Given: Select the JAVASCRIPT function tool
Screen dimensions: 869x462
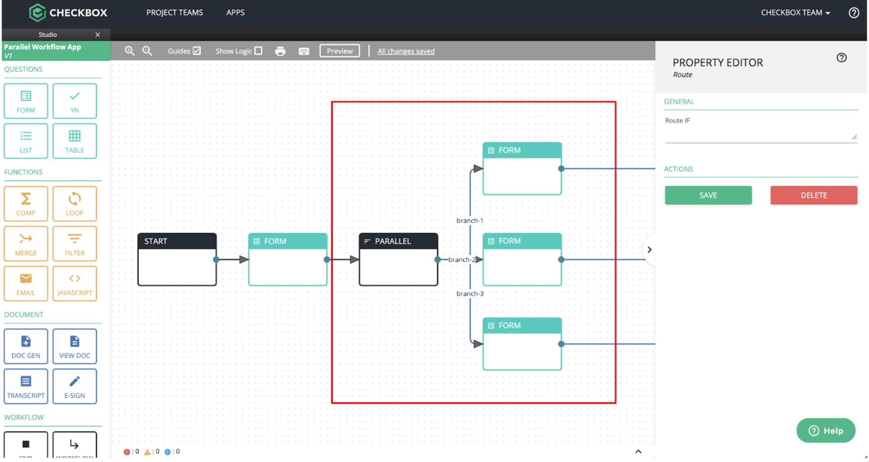Looking at the screenshot, I should click(x=75, y=283).
